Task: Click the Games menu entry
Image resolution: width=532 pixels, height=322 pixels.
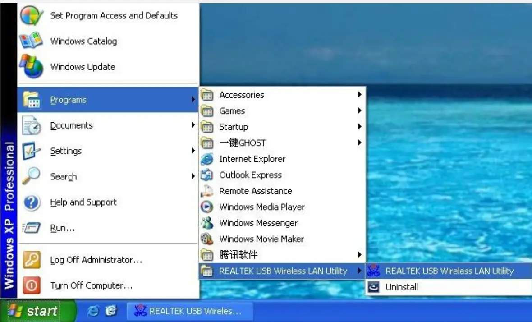Action: (x=282, y=111)
